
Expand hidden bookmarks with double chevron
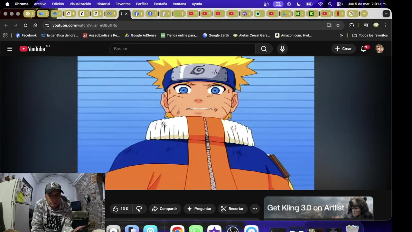tap(342, 35)
